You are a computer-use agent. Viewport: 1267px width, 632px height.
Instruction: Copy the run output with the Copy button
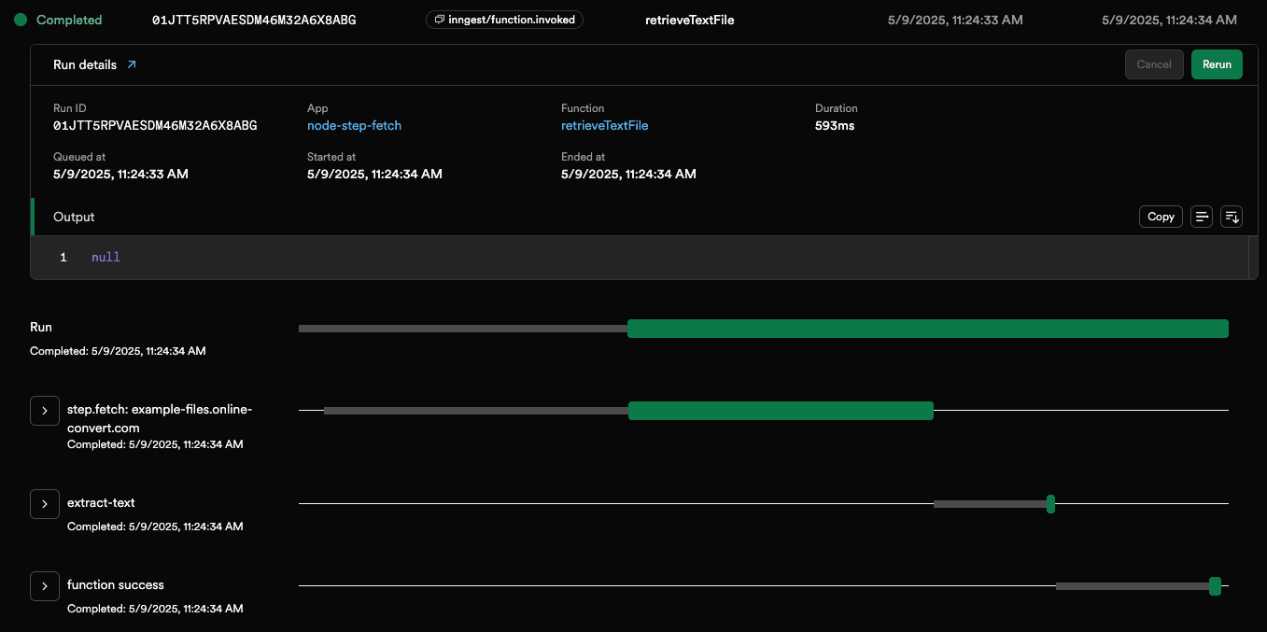point(1161,217)
